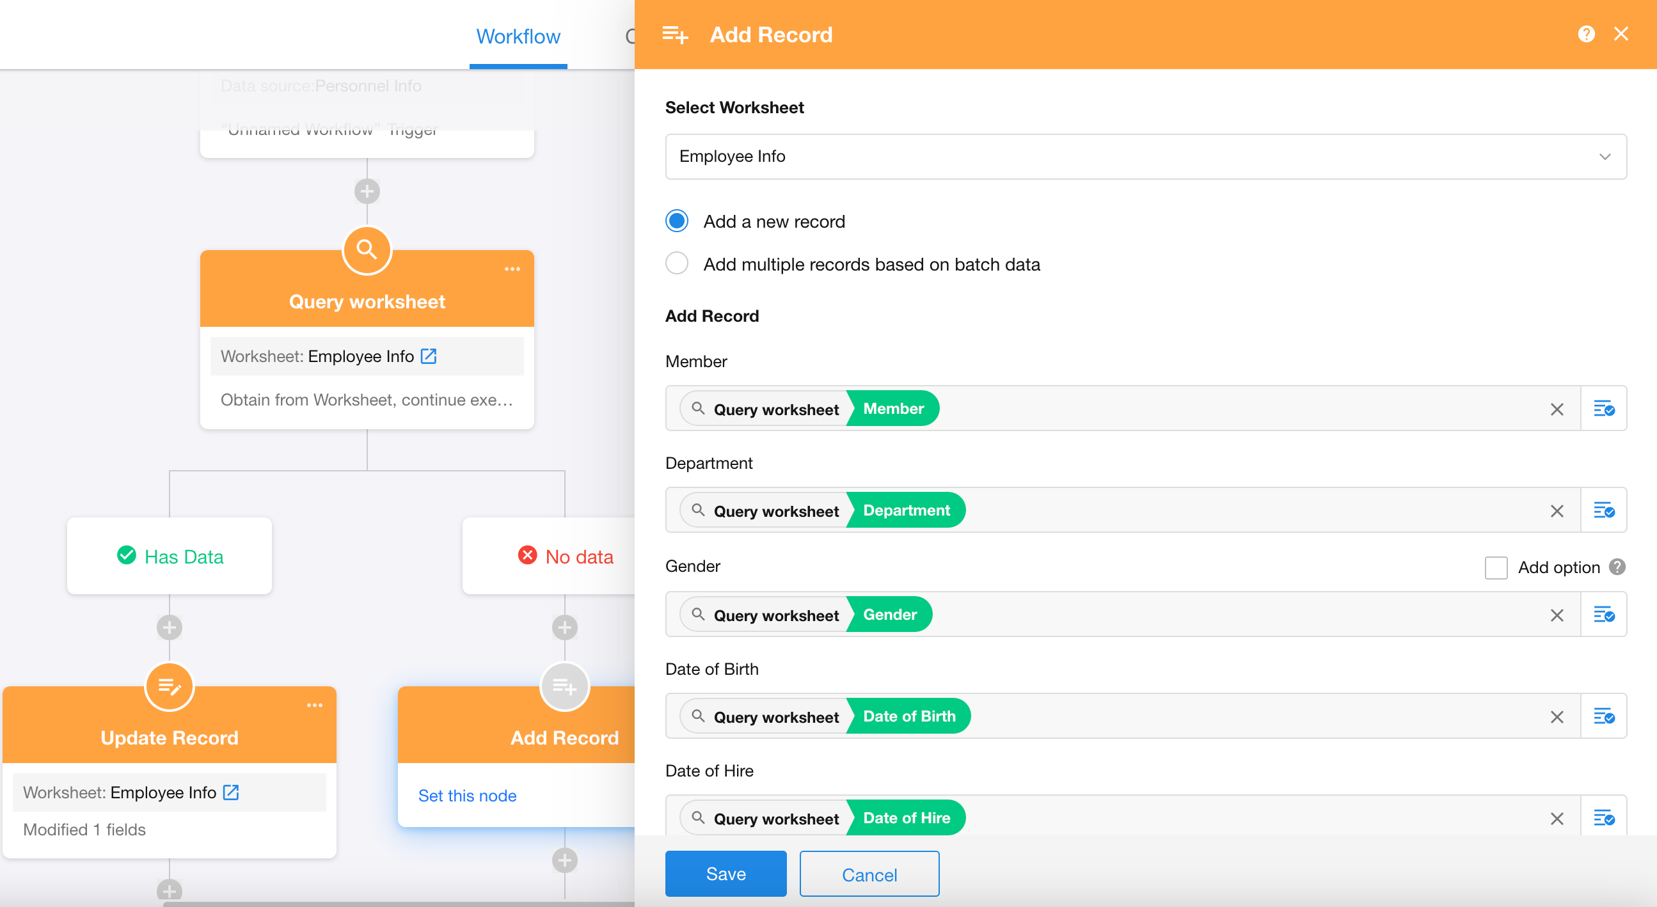Screen dimensions: 1657x907
Task: Click the Update Record node edit icon
Action: pyautogui.click(x=169, y=686)
